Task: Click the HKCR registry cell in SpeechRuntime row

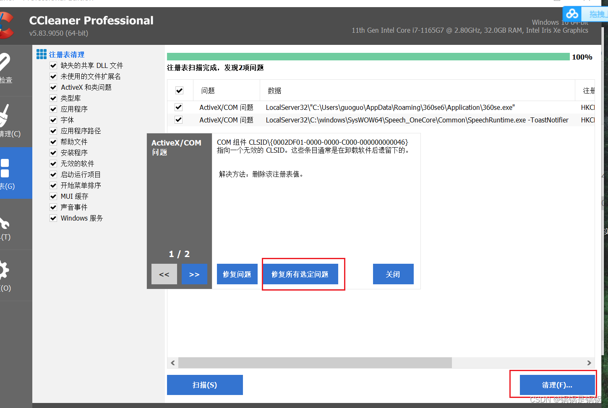Action: (x=588, y=120)
